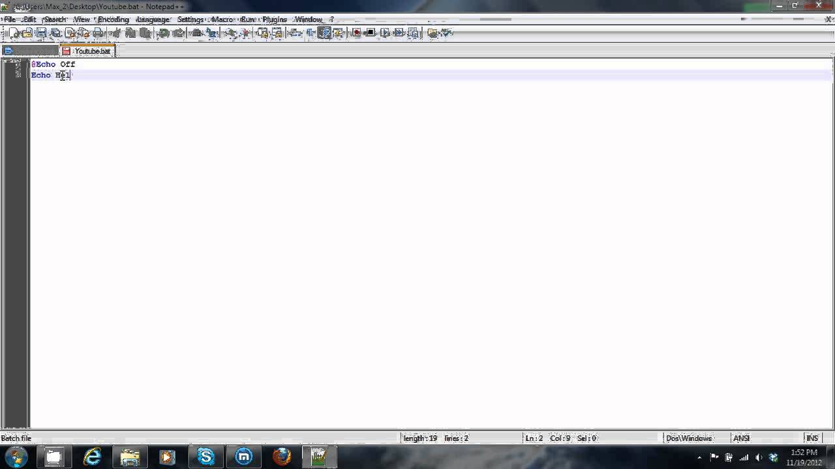Click 'length : 19' in the status bar
Viewport: 835px width, 469px height.
point(420,438)
